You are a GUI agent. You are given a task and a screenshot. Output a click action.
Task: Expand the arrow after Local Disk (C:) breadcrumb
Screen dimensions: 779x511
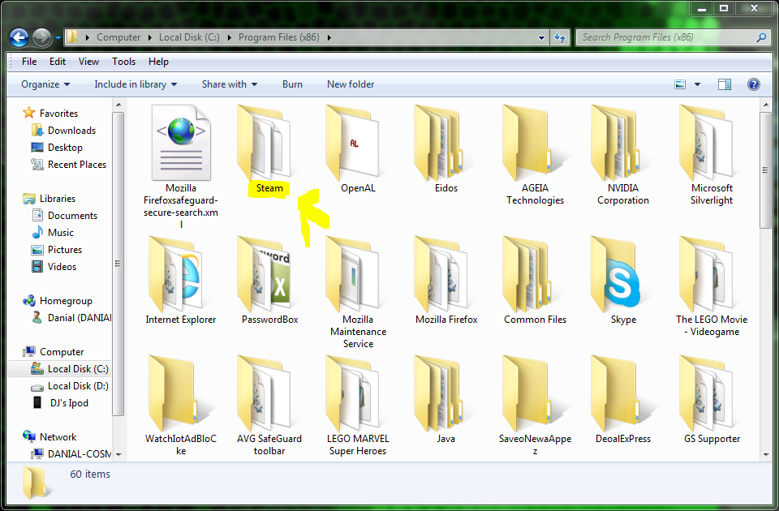(230, 37)
